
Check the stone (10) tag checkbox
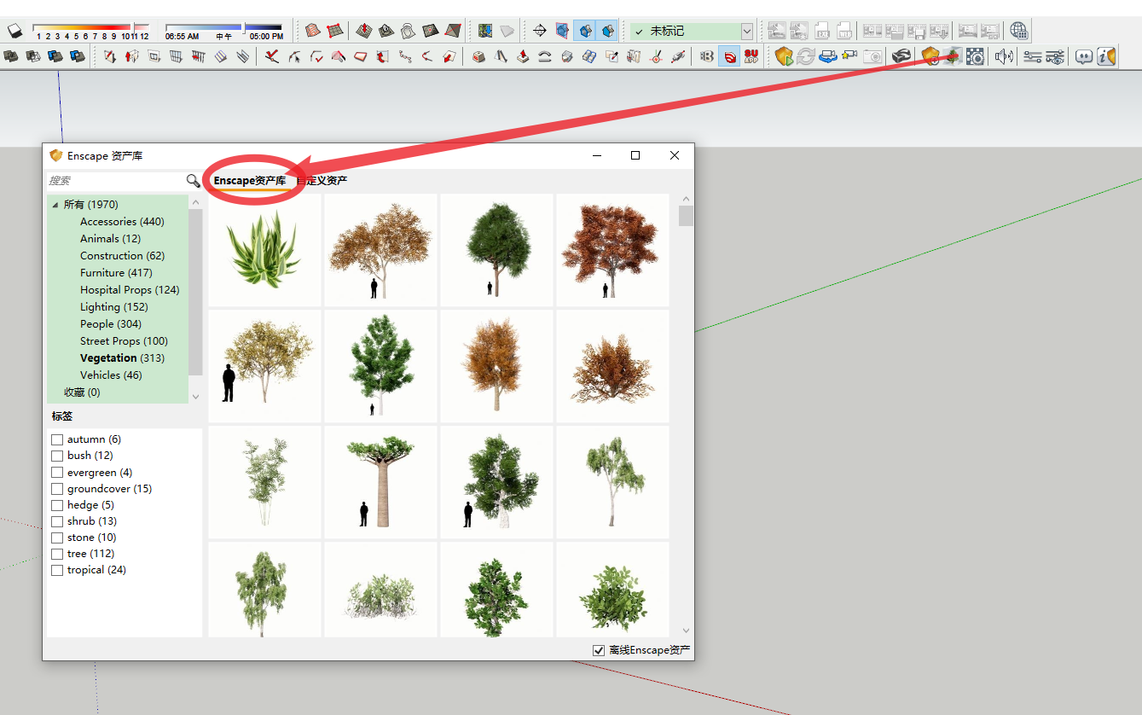(57, 538)
